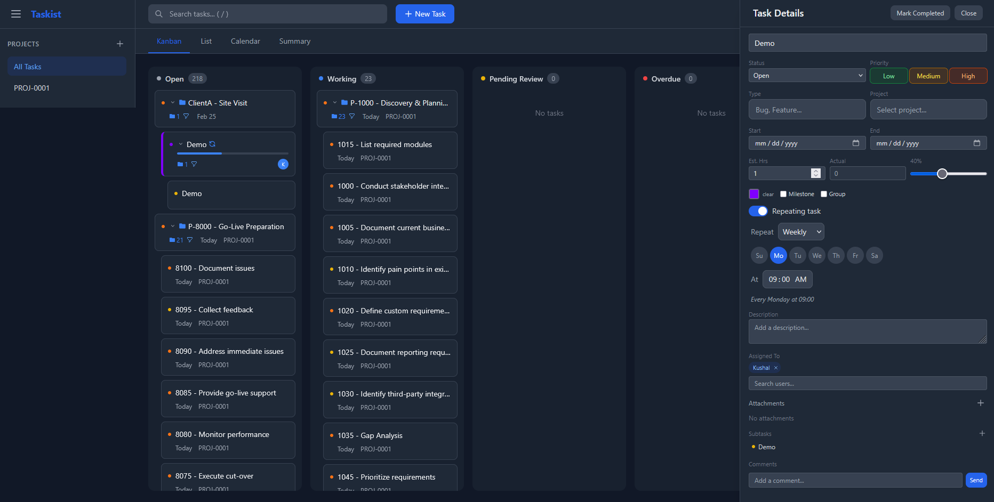
Task: Open the Start date calendar picker
Action: (x=856, y=143)
